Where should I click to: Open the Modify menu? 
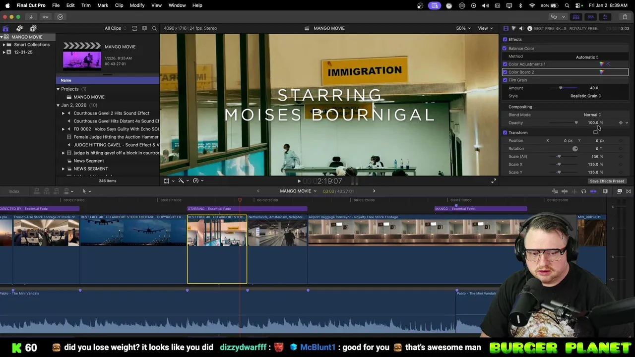click(x=137, y=5)
